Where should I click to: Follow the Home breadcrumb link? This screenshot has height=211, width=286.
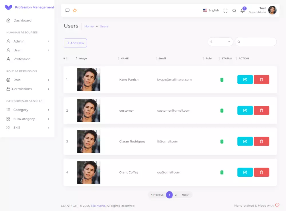click(89, 26)
